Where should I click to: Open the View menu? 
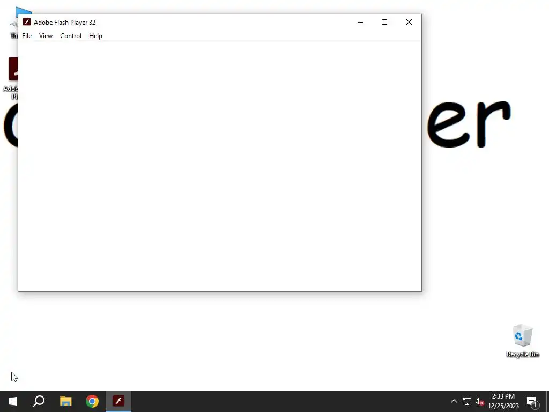coord(46,36)
